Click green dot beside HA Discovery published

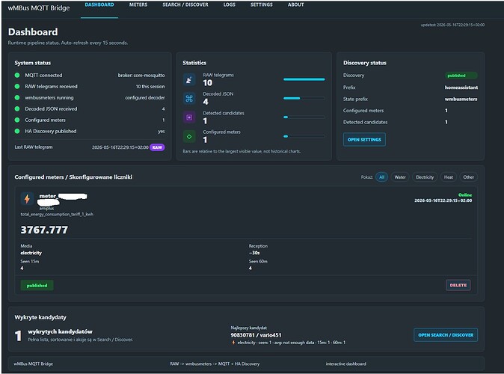click(x=17, y=131)
